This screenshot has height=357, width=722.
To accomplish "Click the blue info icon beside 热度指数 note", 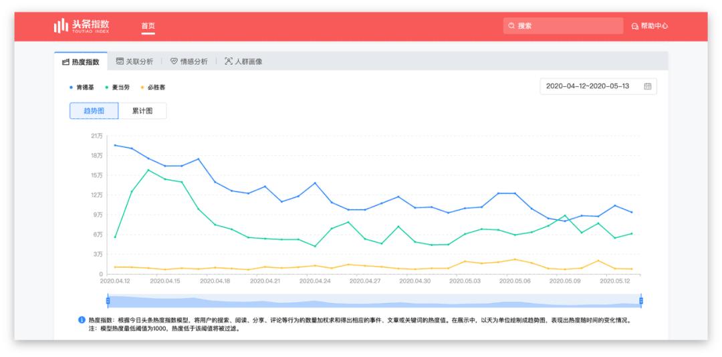I will pos(82,320).
